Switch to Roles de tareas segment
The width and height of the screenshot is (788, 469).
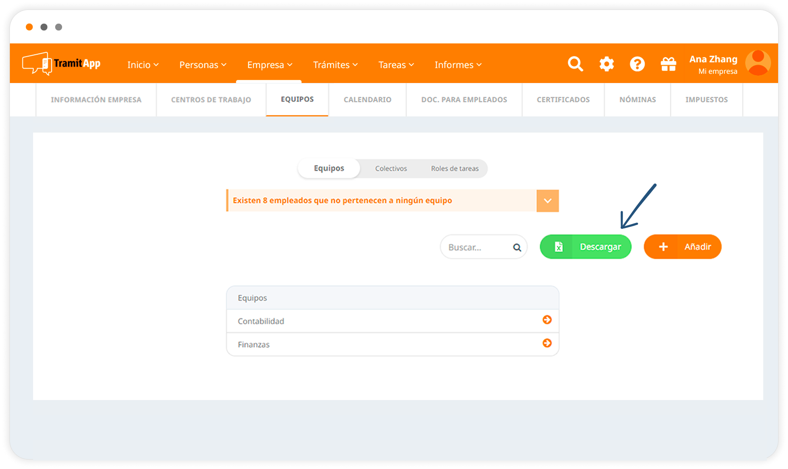[454, 169]
